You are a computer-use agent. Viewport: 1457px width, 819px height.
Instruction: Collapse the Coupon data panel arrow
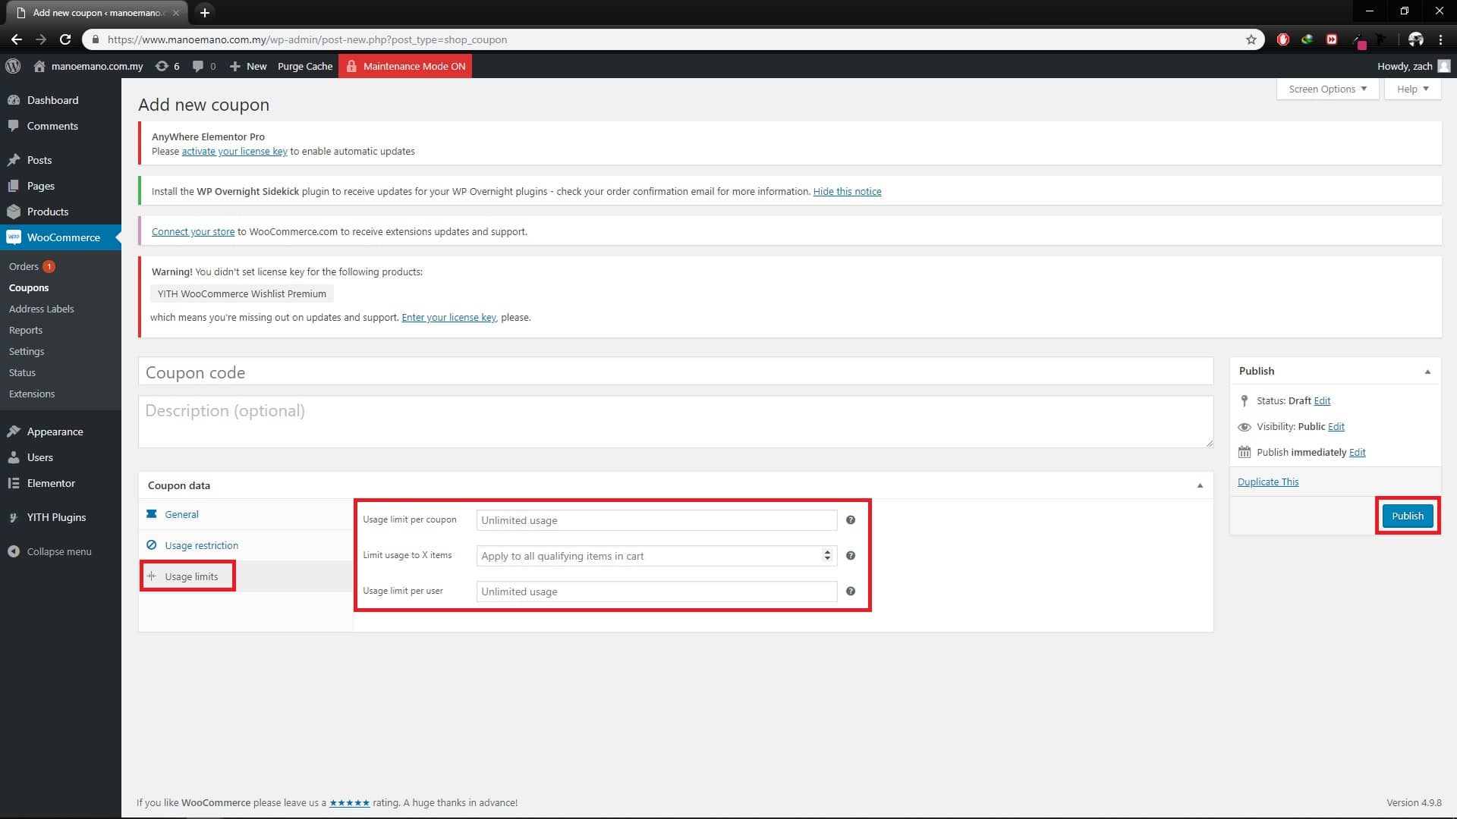tap(1200, 485)
